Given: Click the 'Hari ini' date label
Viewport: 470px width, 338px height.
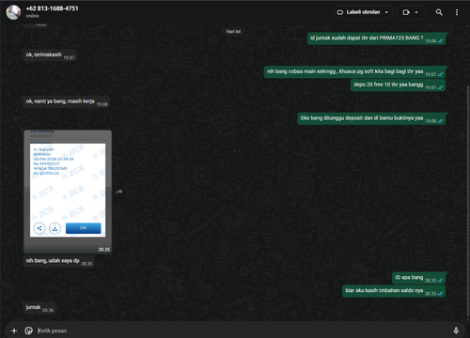Looking at the screenshot, I should [233, 31].
